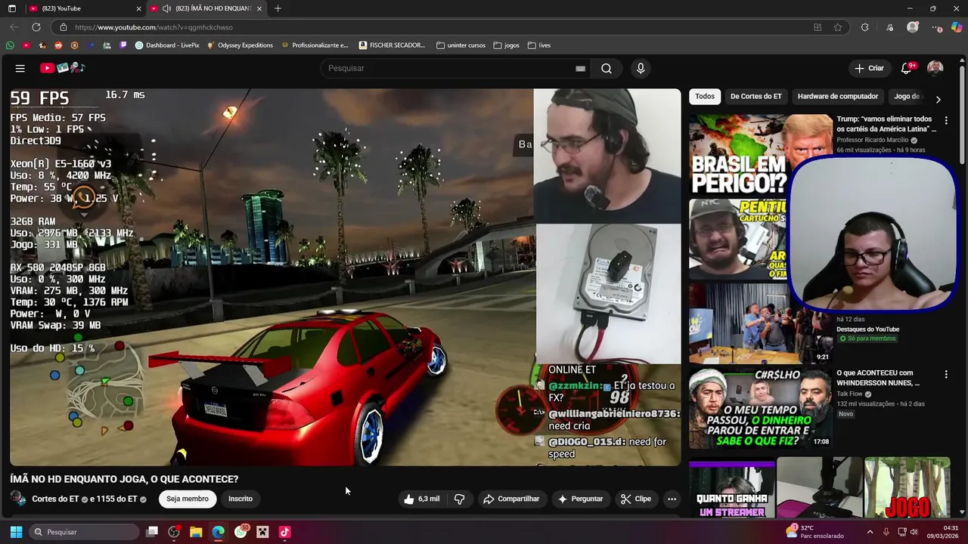Open the taskbar clock showing 04:31
The image size is (968, 544).
945,532
